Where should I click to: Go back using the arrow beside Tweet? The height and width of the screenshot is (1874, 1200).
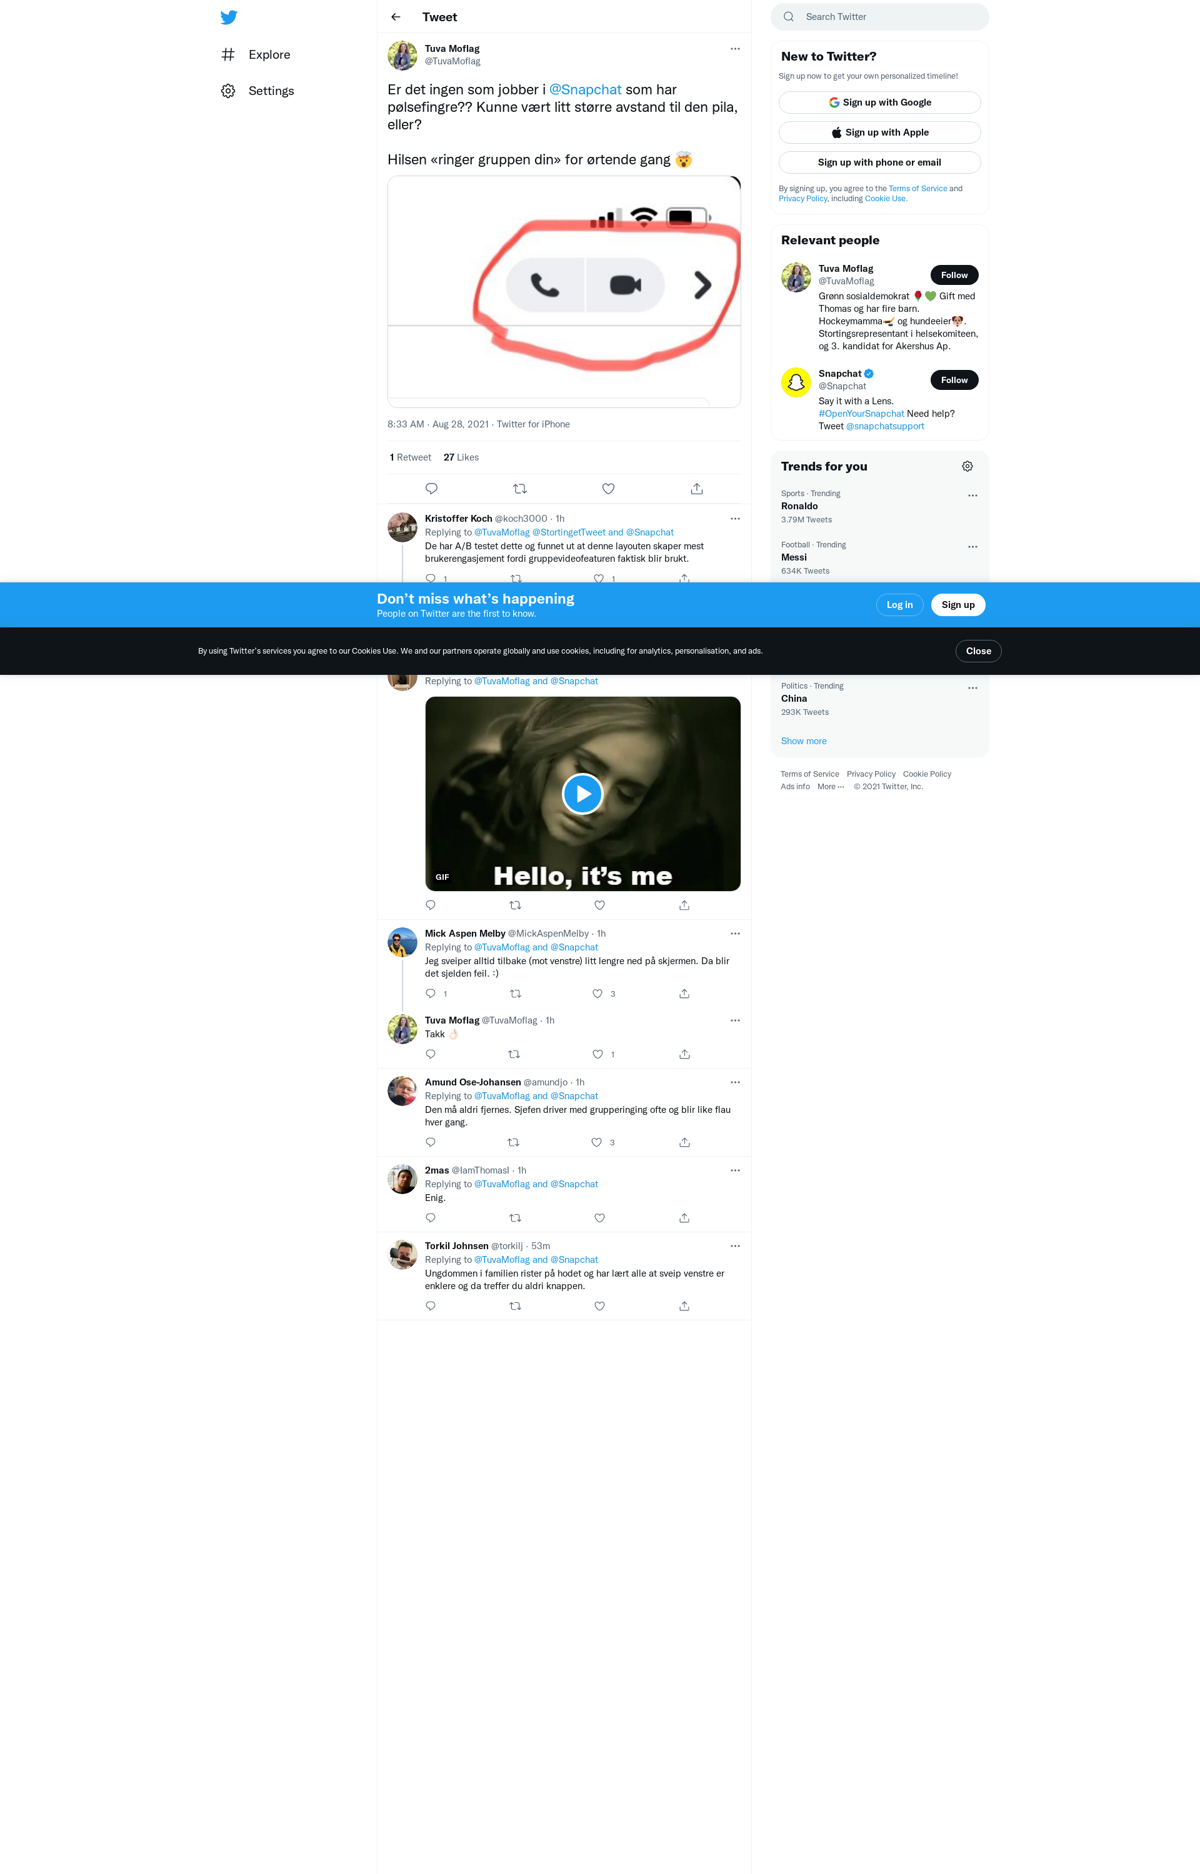pyautogui.click(x=396, y=17)
